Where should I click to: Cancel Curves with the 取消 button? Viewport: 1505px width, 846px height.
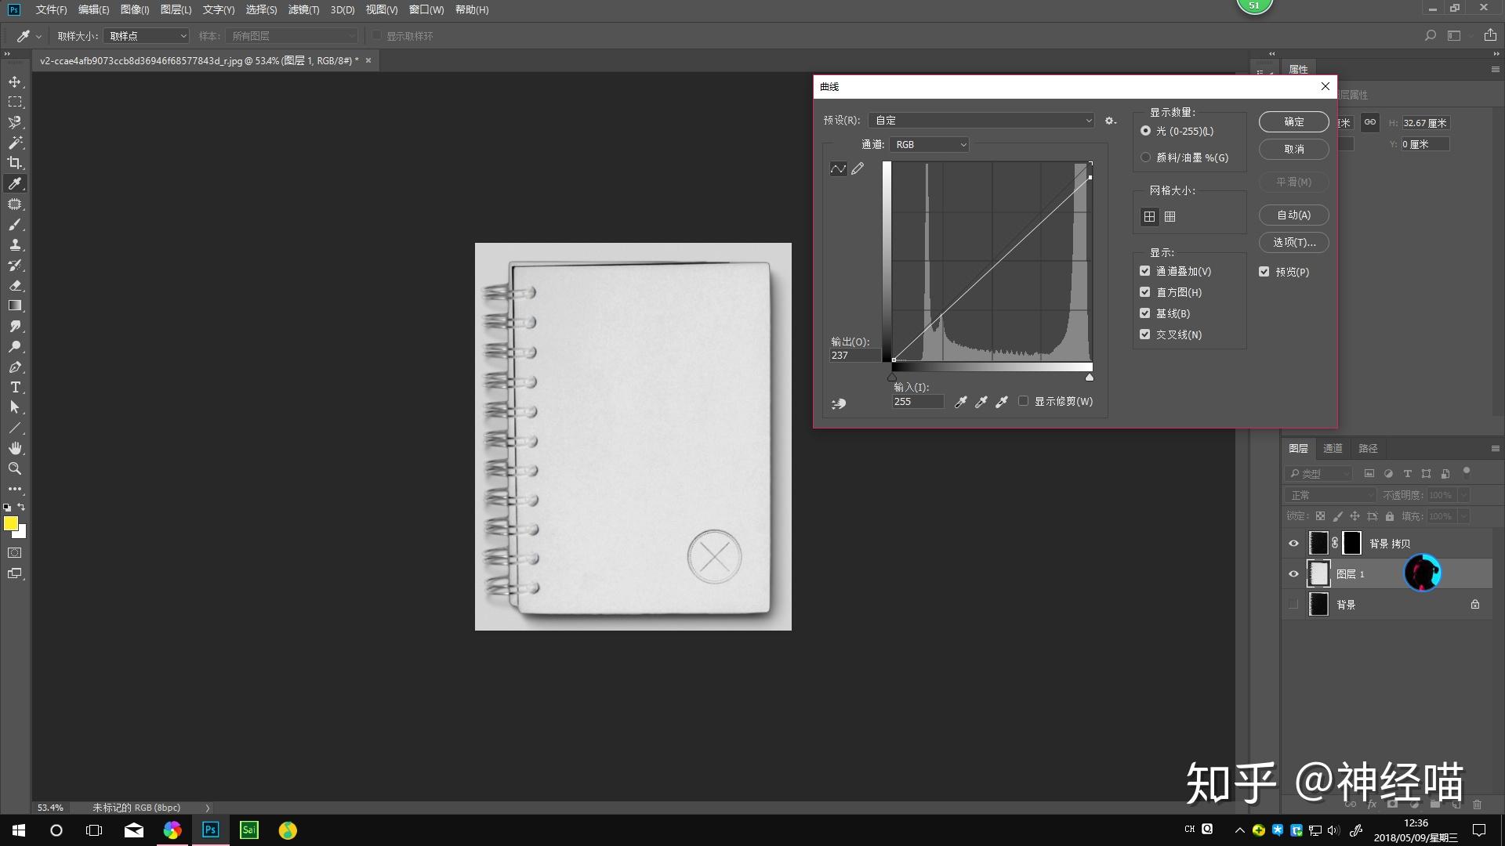point(1294,150)
